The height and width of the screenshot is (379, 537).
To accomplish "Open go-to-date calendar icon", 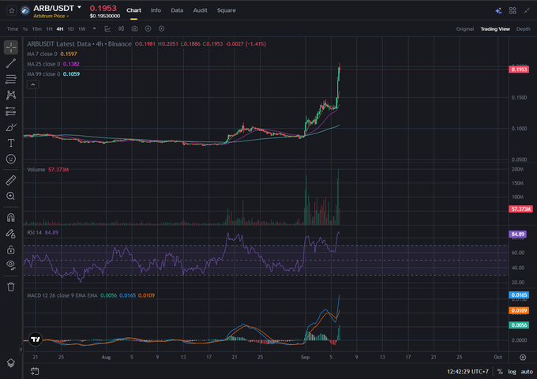I will tap(35, 371).
